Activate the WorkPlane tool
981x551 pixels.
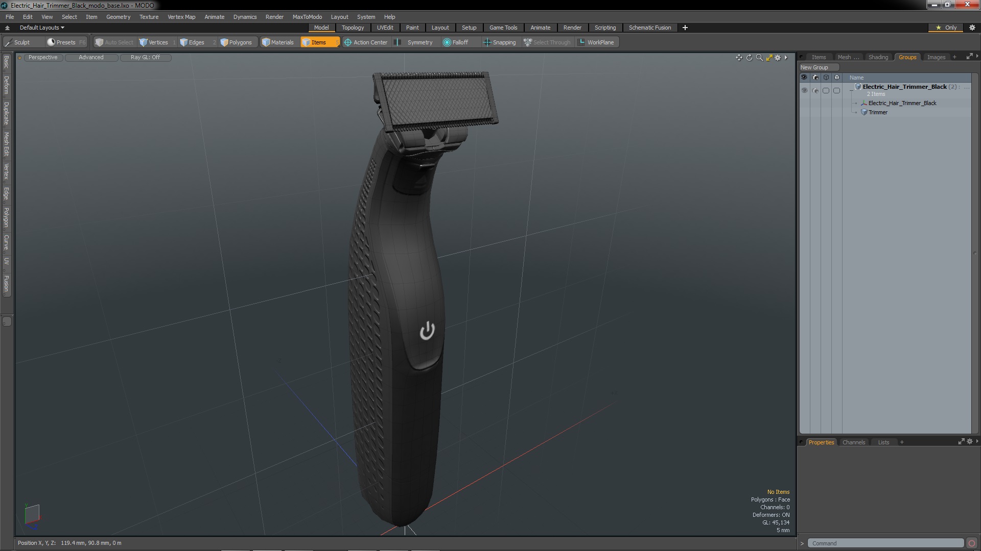tap(596, 42)
